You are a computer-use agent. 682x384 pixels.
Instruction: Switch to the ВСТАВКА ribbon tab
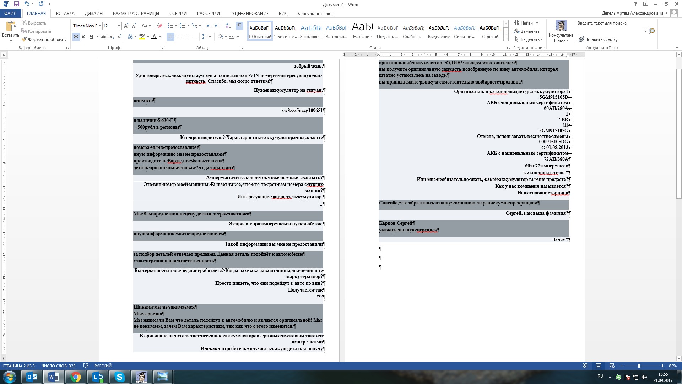[x=65, y=13]
